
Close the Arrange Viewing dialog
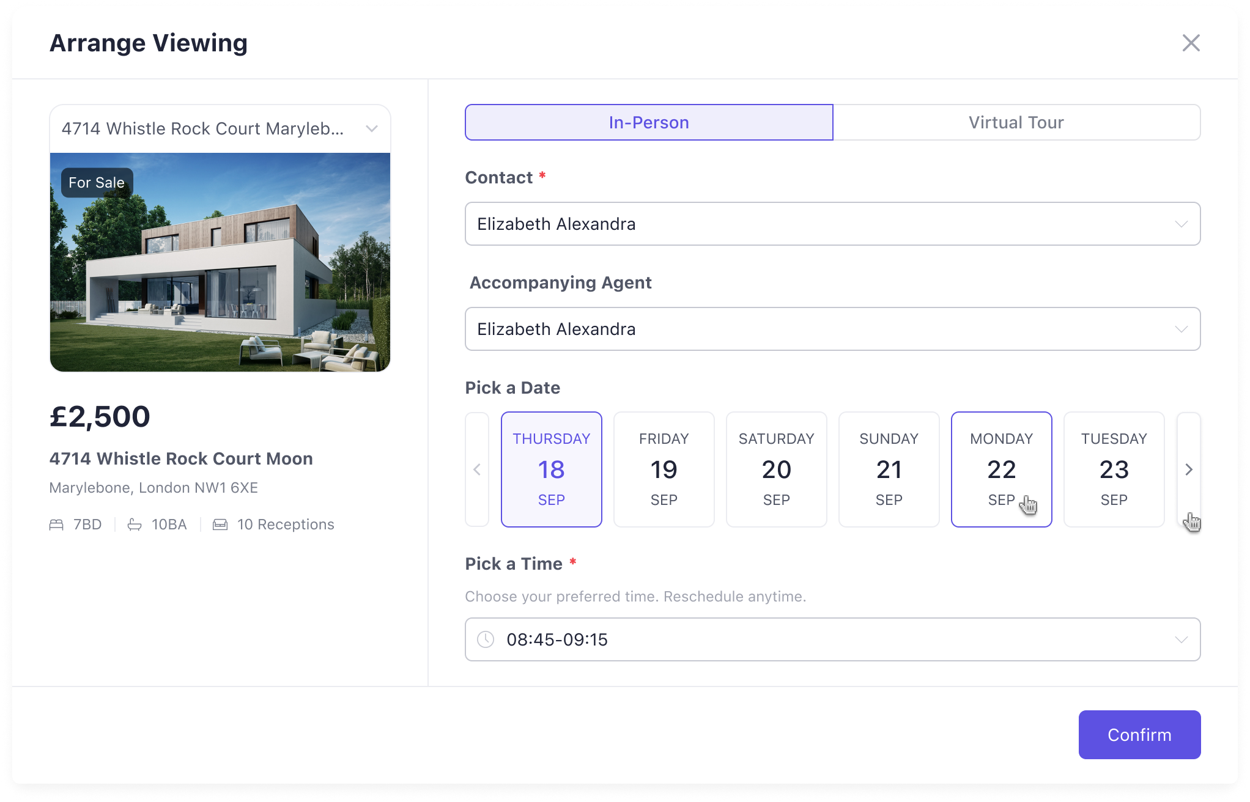click(1191, 43)
